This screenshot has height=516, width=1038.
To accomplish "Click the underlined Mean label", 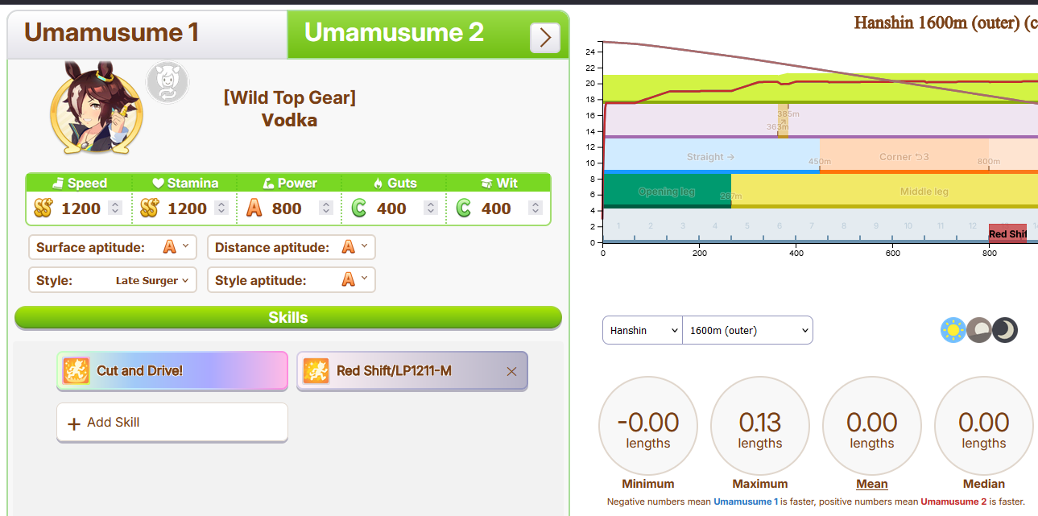I will (x=872, y=484).
